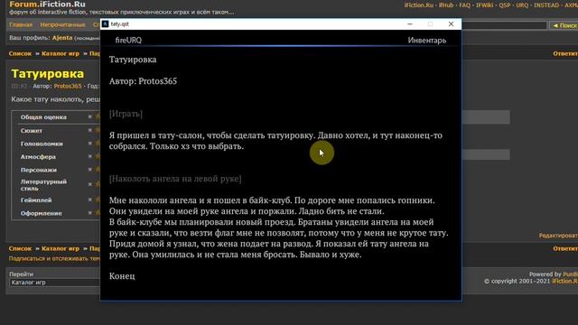Click the top Ответить link
Viewport: 578px width, 325px height.
565,54
